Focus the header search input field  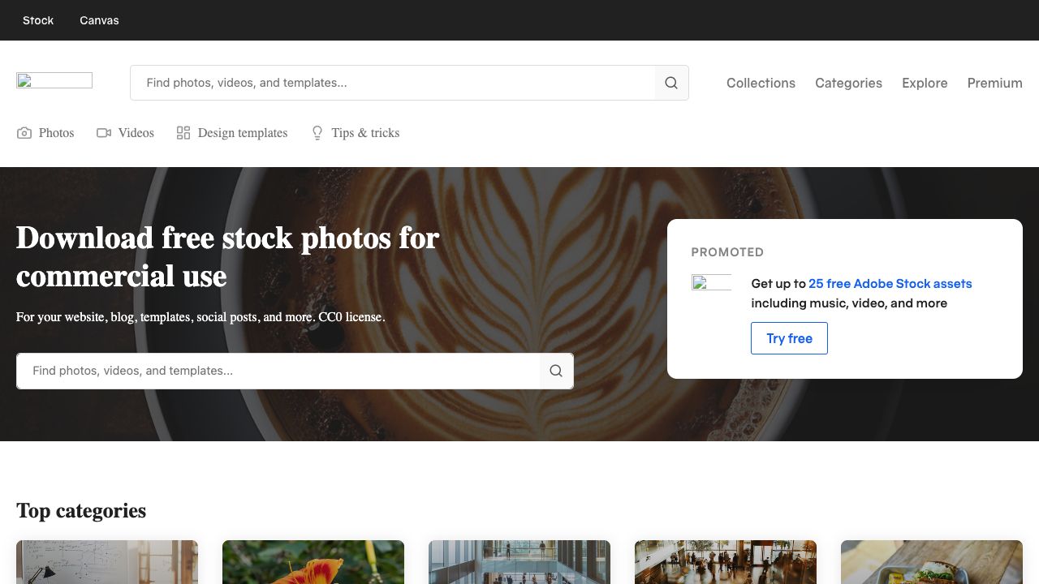point(393,83)
